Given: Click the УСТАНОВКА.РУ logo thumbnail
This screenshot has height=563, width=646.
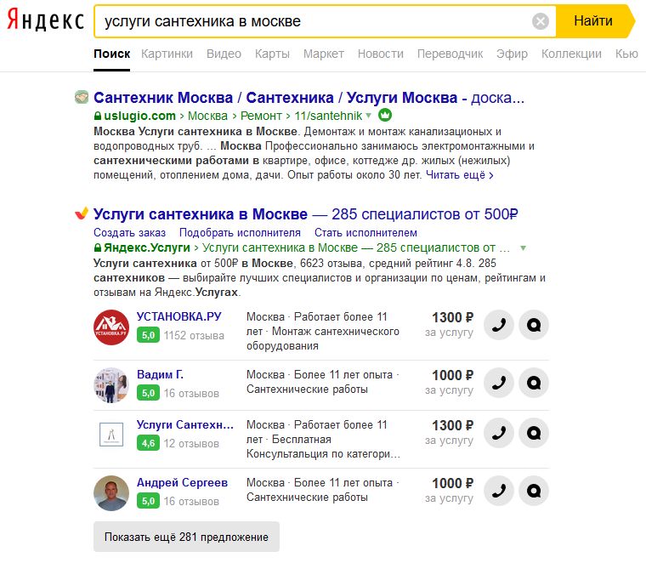Looking at the screenshot, I should pos(111,327).
